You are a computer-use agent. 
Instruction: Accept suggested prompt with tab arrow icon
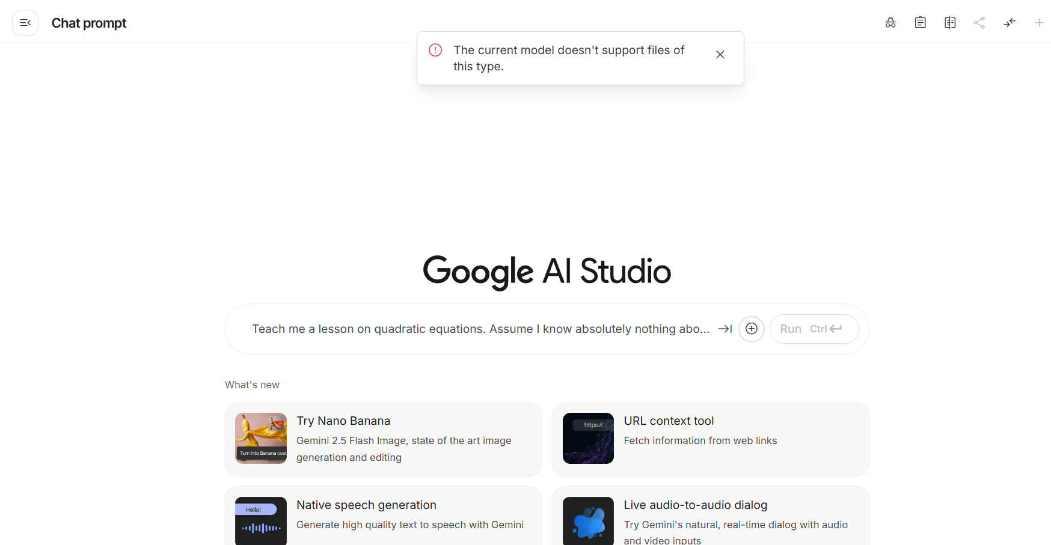(725, 329)
